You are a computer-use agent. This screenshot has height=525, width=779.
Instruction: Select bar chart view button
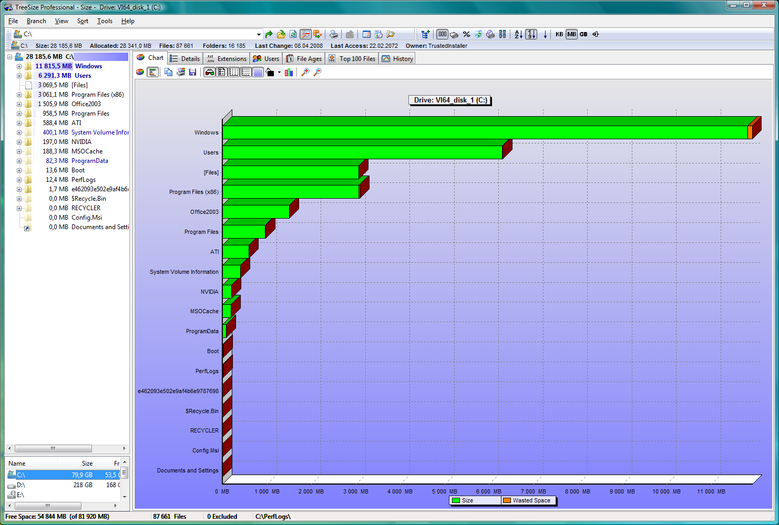point(152,72)
